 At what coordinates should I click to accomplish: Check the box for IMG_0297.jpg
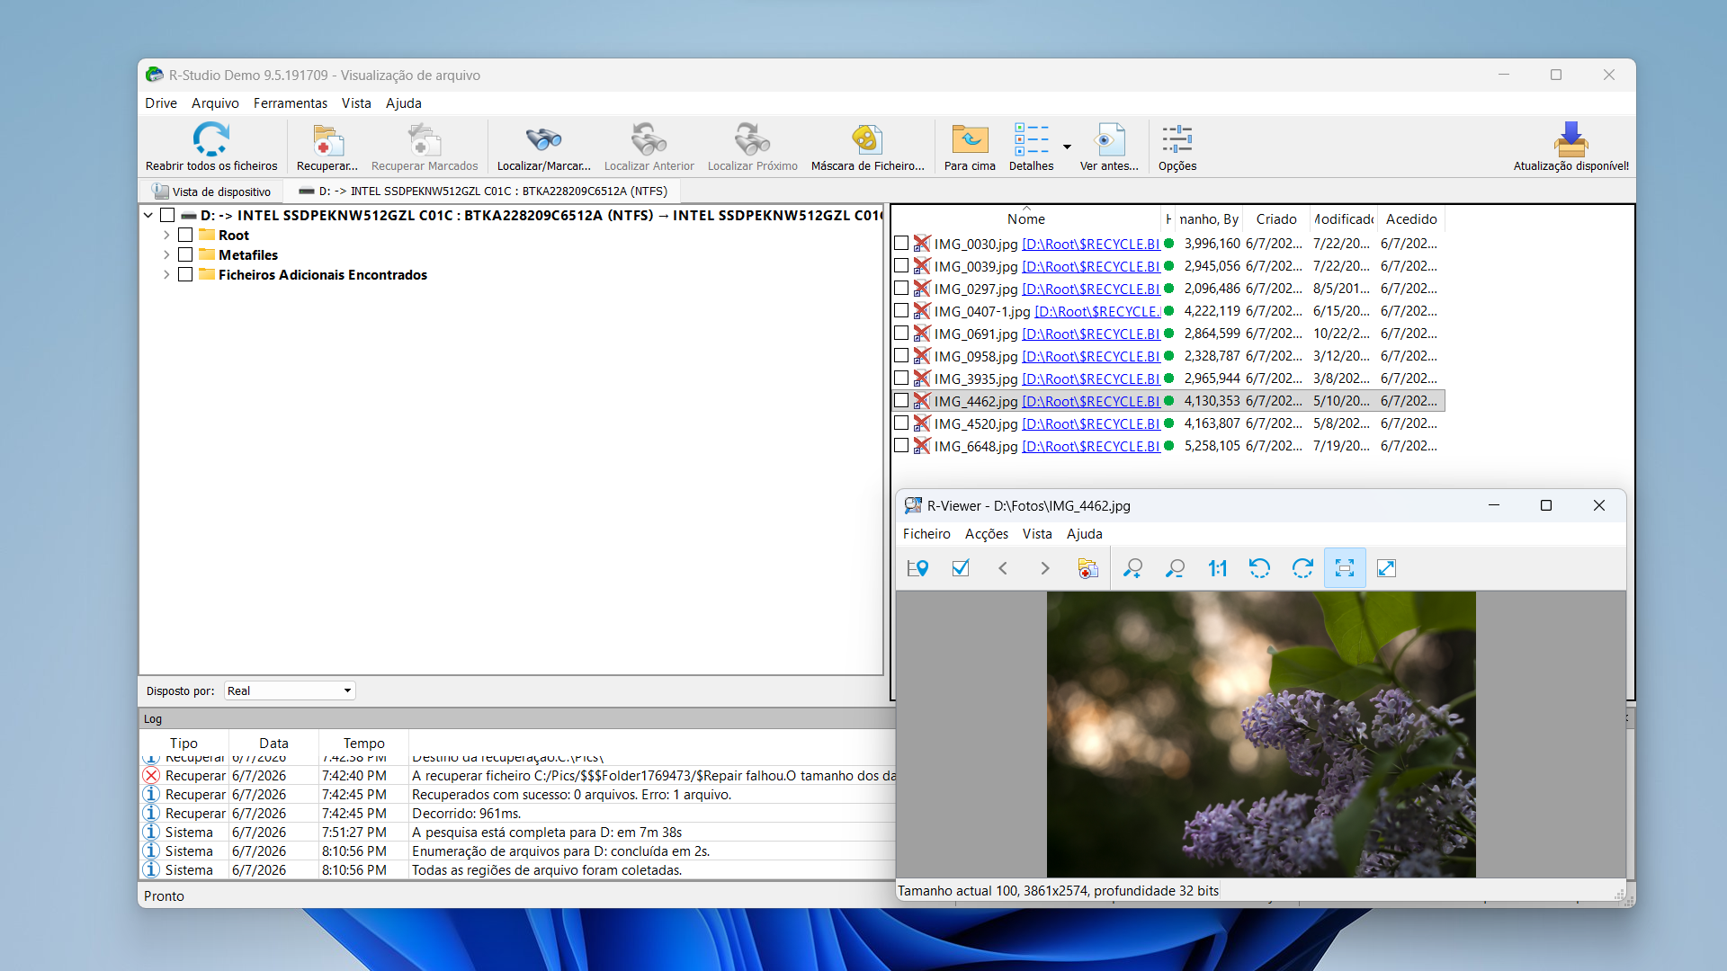[901, 288]
